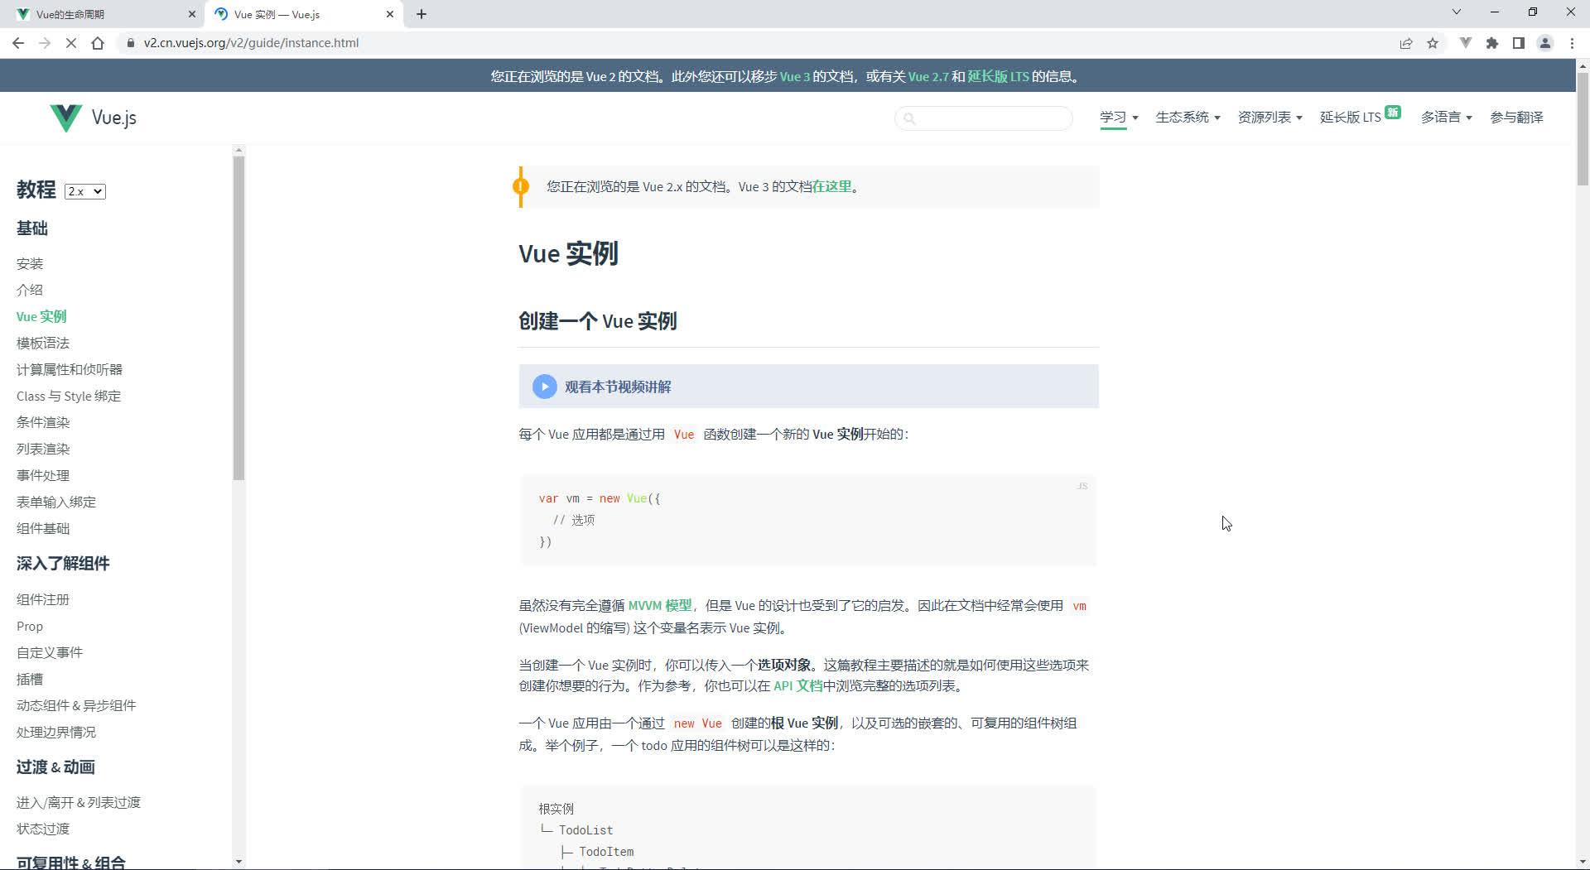Reload the page using the refresh icon
Screen dimensions: 1590x870
(70, 43)
